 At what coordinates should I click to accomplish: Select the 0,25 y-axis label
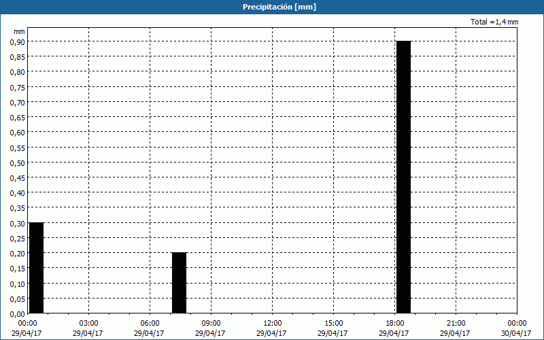coord(18,239)
